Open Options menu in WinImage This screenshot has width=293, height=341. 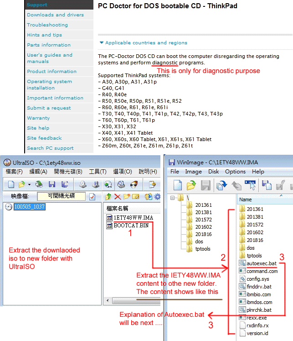point(235,172)
